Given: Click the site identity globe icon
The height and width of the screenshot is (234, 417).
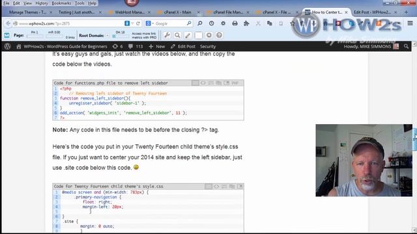Looking at the screenshot, I should pos(16,23).
